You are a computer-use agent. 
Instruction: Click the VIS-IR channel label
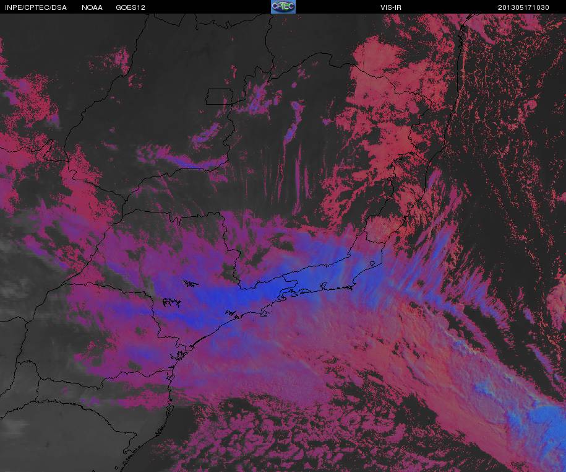tap(390, 7)
